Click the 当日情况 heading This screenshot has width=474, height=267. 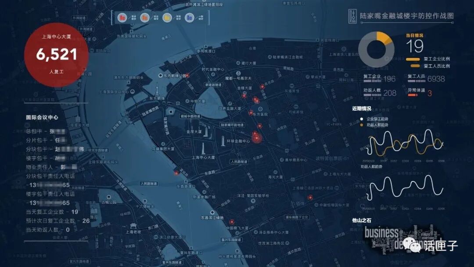414,36
